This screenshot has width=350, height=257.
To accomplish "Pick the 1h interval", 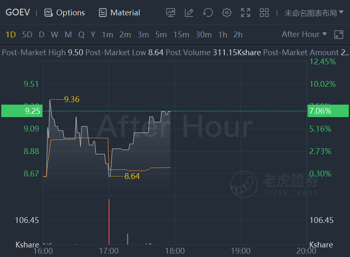I will [x=223, y=35].
